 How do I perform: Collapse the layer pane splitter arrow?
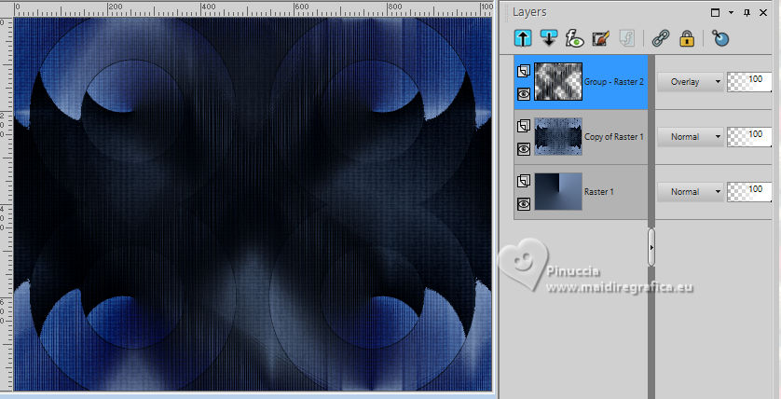click(651, 247)
